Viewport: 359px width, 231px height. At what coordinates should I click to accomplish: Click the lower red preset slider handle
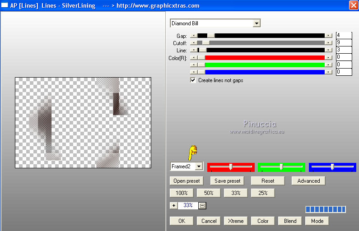[x=231, y=167]
